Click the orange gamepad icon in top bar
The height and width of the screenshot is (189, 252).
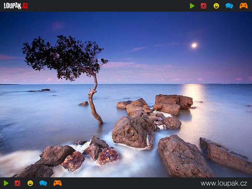(243, 6)
